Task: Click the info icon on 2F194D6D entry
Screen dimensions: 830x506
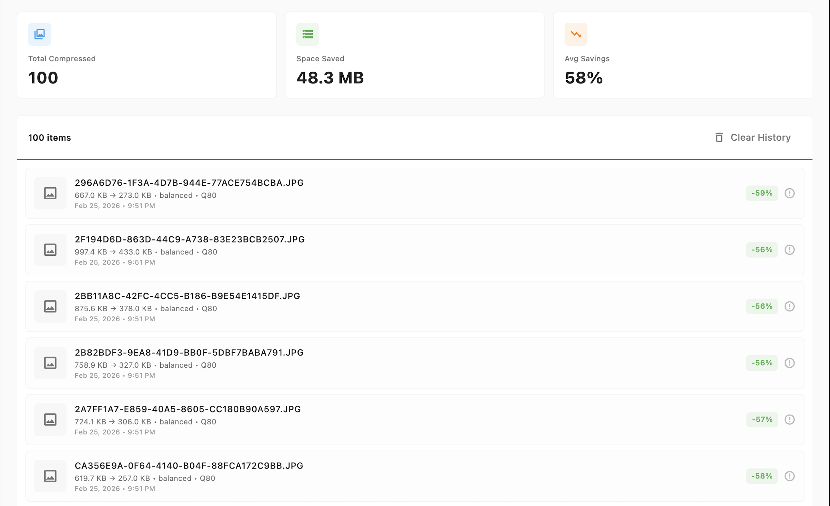Action: (x=790, y=250)
